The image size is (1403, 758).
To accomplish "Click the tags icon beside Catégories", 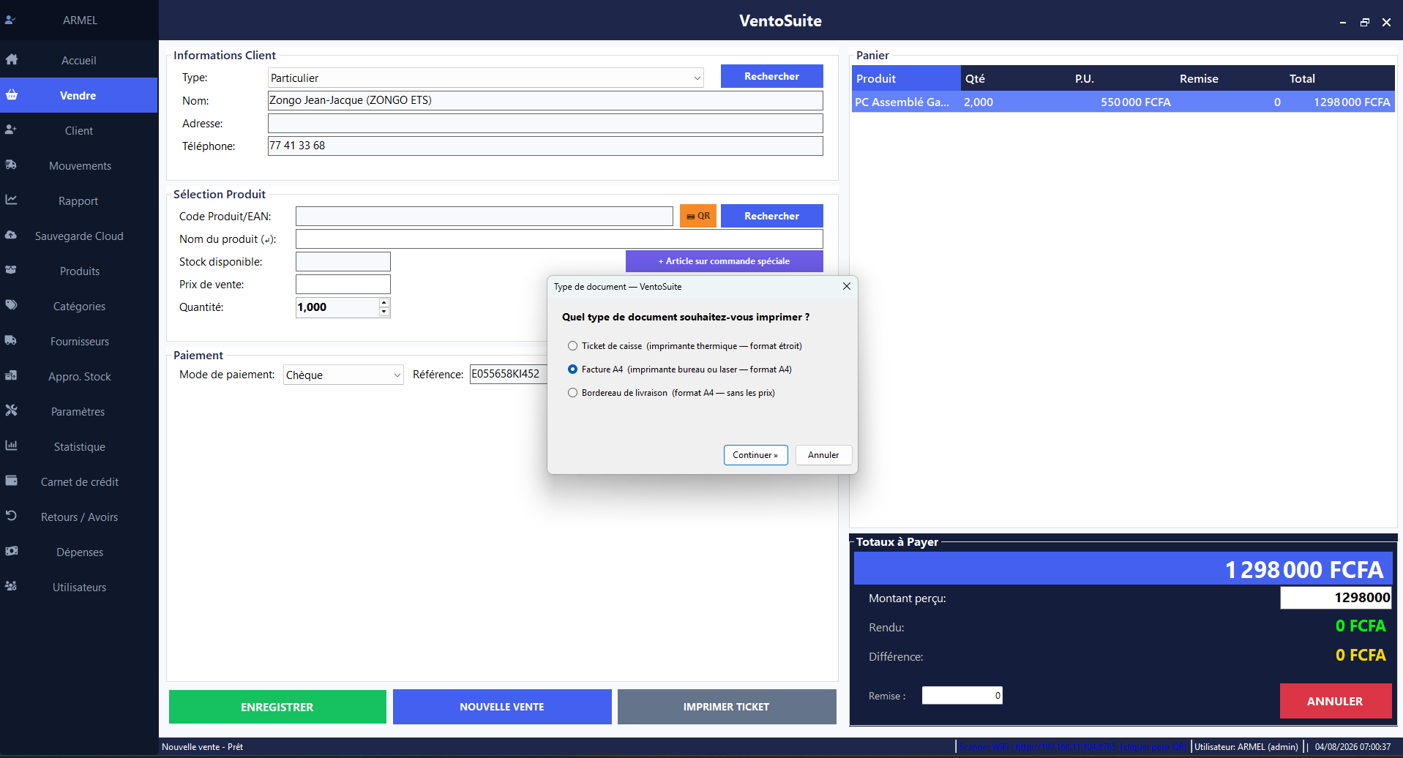I will tap(11, 305).
